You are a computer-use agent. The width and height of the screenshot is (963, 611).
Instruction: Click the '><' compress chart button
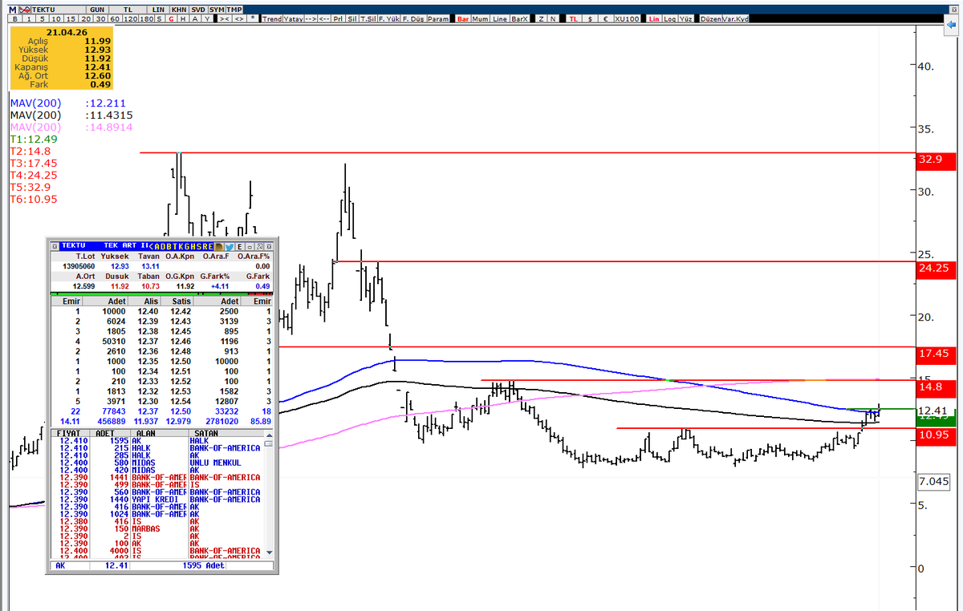(225, 18)
